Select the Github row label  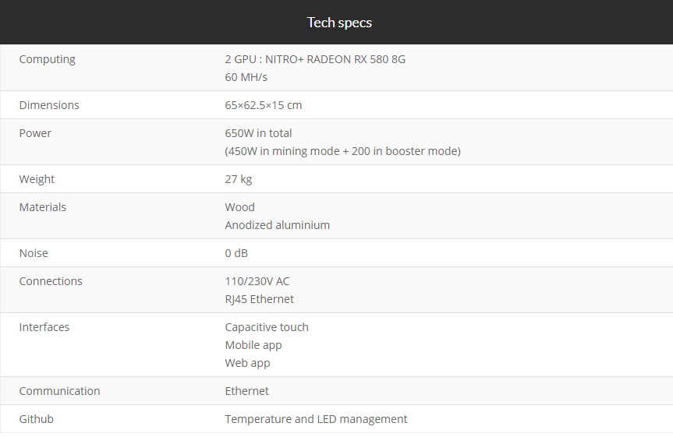tap(37, 419)
